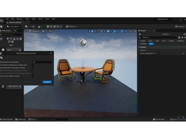Click the viewport layout maximize icon

click(135, 31)
